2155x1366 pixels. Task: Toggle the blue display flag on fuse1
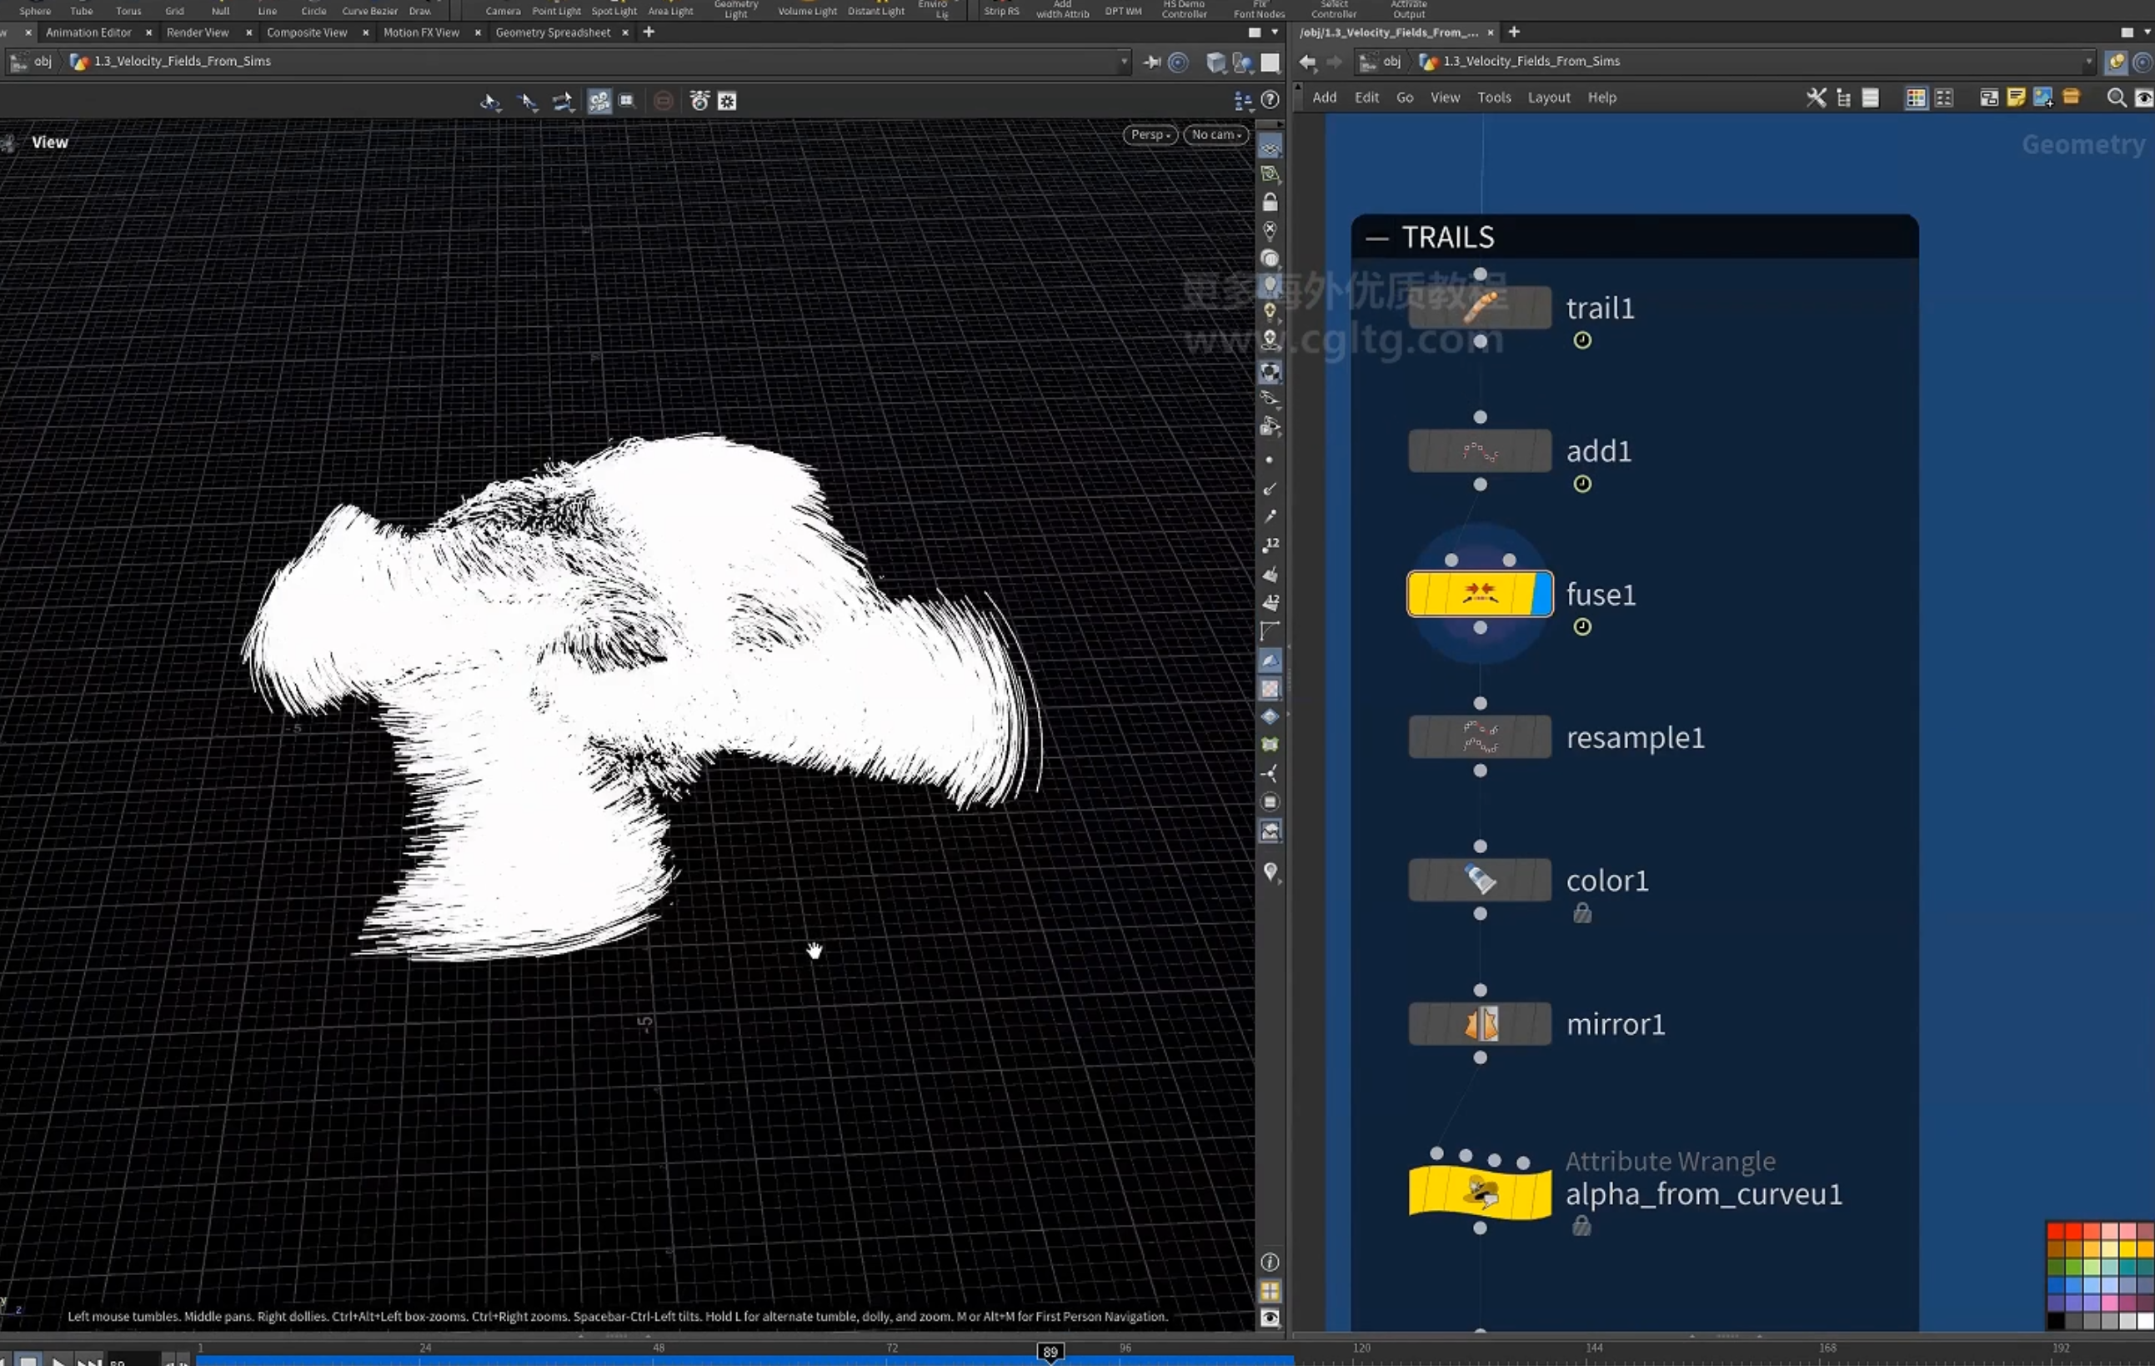click(x=1542, y=594)
